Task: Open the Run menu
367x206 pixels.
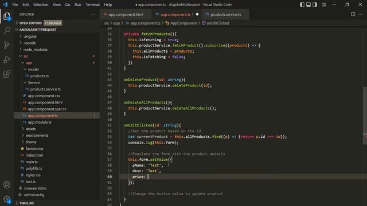Action: (x=78, y=5)
